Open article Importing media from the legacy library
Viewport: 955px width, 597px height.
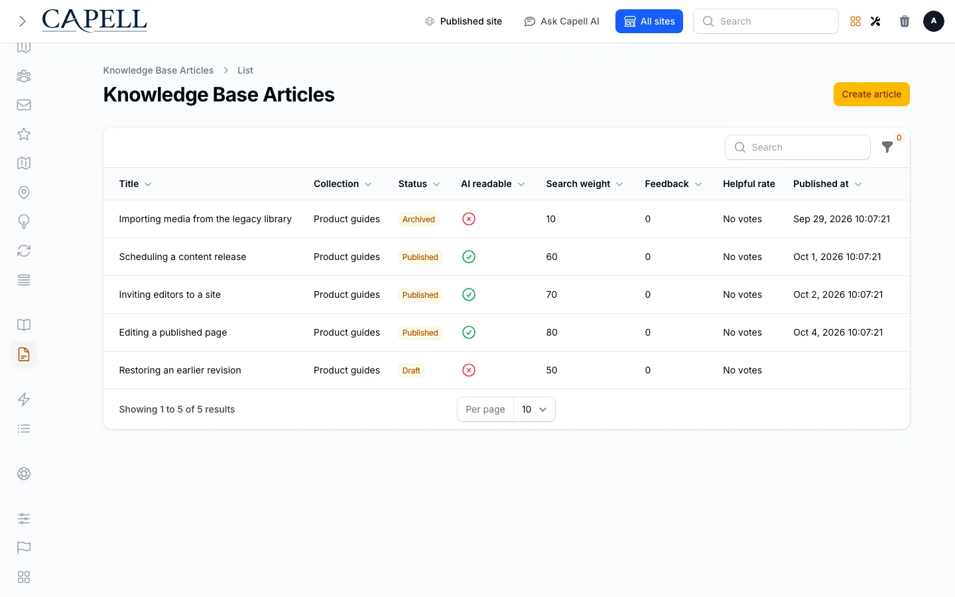pyautogui.click(x=206, y=219)
